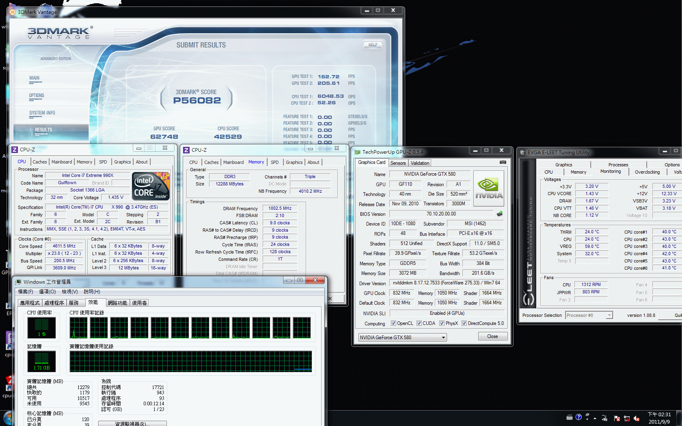Open the Graphics tab in the CPU-Z Timings window
This screenshot has width=682, height=426.
pos(294,162)
